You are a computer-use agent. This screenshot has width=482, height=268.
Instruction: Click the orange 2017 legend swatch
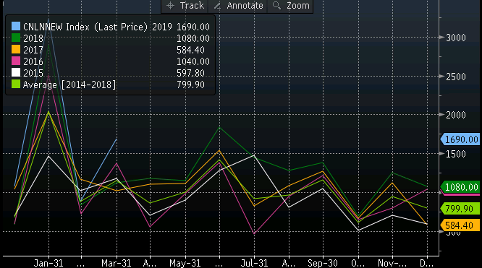pyautogui.click(x=16, y=49)
